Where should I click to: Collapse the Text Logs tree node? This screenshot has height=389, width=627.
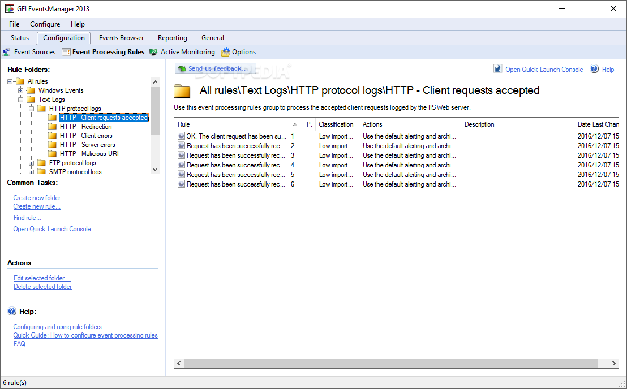pos(21,100)
